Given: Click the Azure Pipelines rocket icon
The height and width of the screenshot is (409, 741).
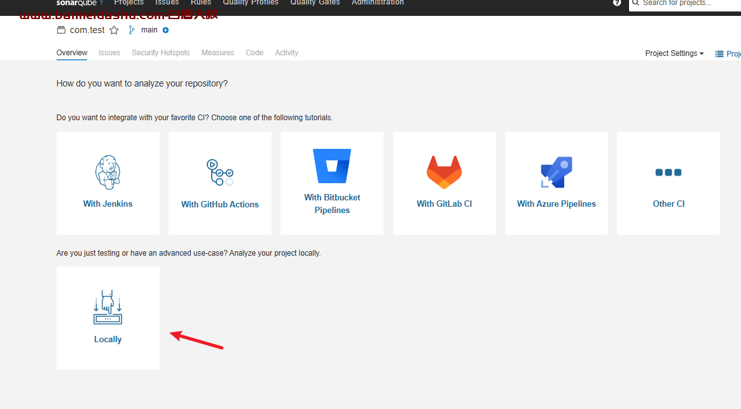Looking at the screenshot, I should click(x=556, y=172).
